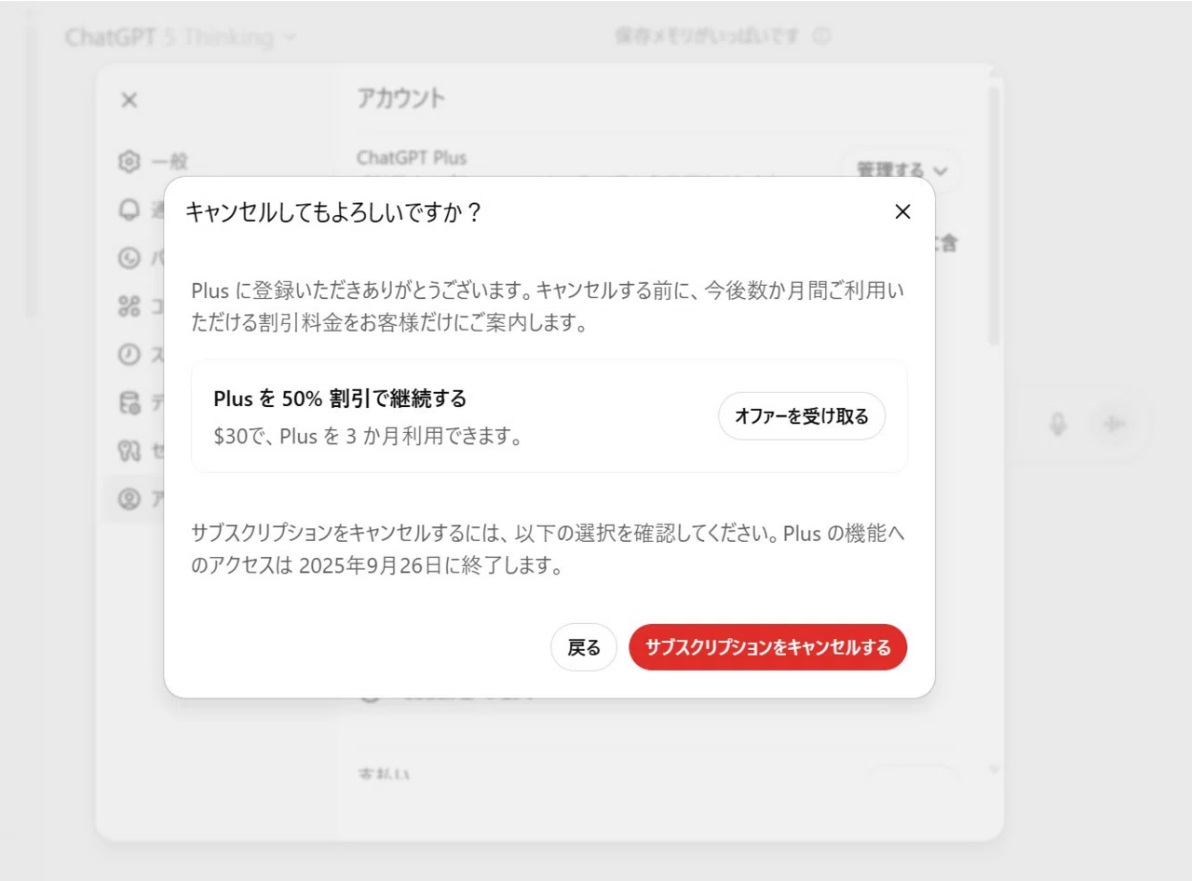Viewport: 1192px width, 881px height.
Task: Click the アカウント heading in settings
Action: 401,98
